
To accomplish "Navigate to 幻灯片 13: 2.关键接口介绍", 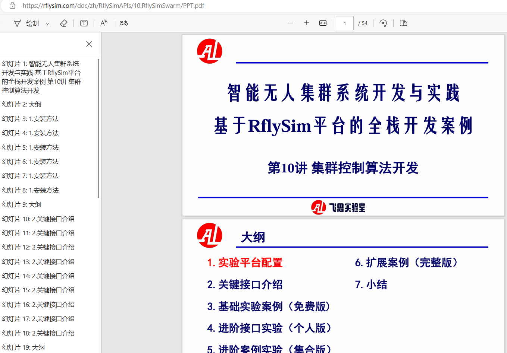I will point(38,262).
